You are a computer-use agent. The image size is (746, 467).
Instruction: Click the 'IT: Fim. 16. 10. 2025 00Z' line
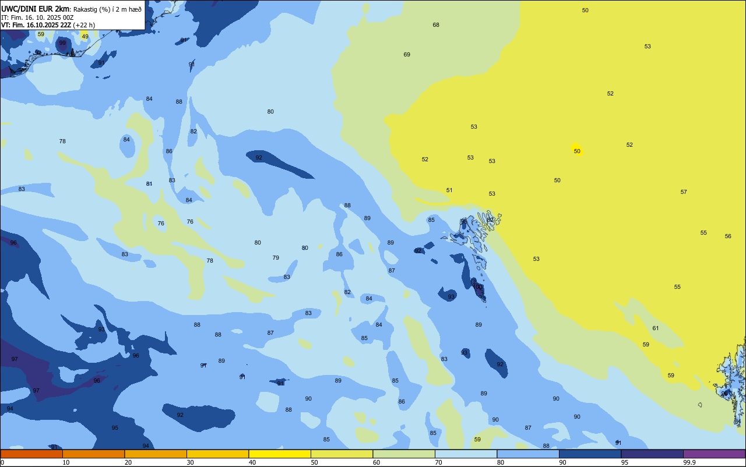(37, 17)
